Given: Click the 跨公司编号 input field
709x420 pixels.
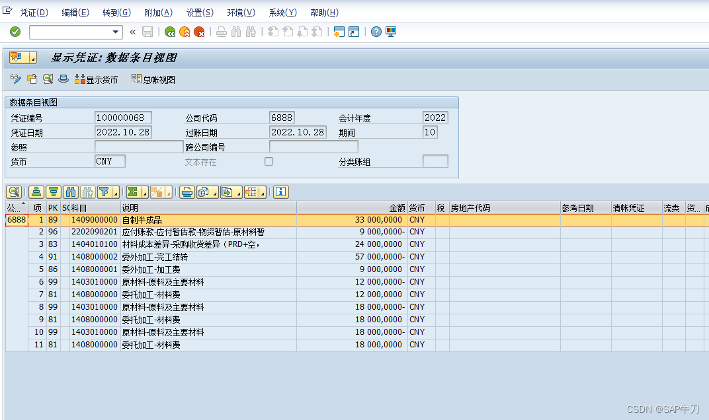Looking at the screenshot, I should pos(313,147).
